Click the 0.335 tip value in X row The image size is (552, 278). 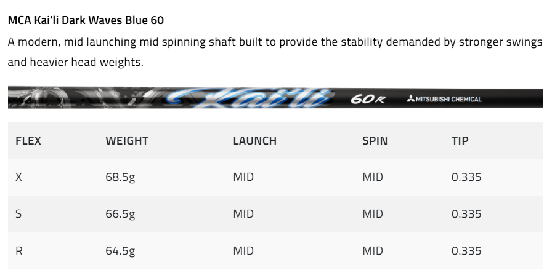(x=466, y=177)
